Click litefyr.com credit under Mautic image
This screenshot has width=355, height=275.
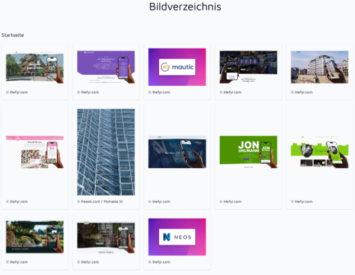pyautogui.click(x=161, y=92)
